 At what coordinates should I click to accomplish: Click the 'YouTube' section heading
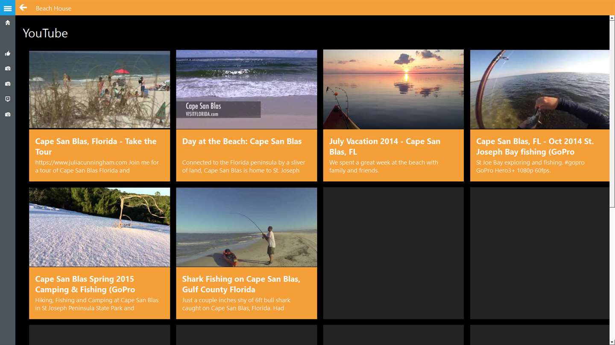pos(45,33)
